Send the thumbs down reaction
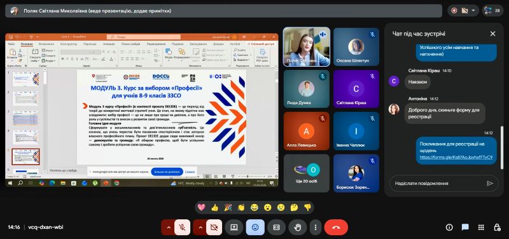The width and height of the screenshot is (509, 239). click(x=307, y=208)
